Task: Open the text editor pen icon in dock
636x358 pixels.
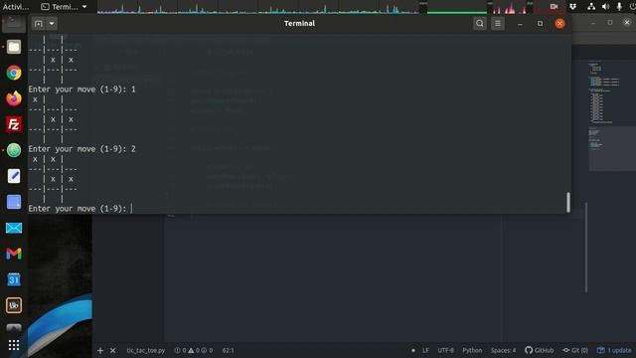Action: [x=14, y=176]
